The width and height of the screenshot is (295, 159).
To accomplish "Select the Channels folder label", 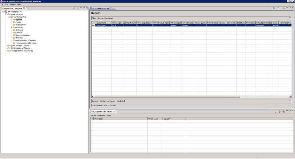I will (x=19, y=27).
